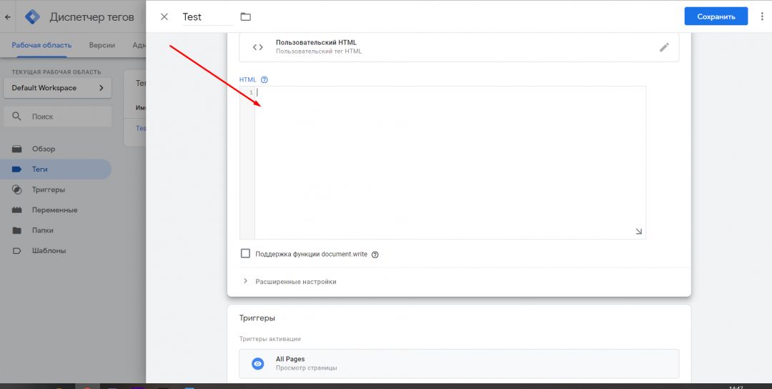Screen dimensions: 772x389
Task: Save the tag with Сохранить button
Action: click(x=716, y=16)
